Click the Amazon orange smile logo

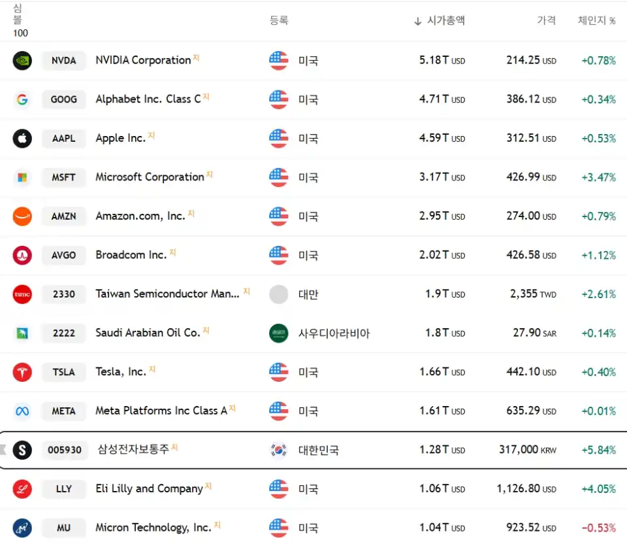[22, 216]
